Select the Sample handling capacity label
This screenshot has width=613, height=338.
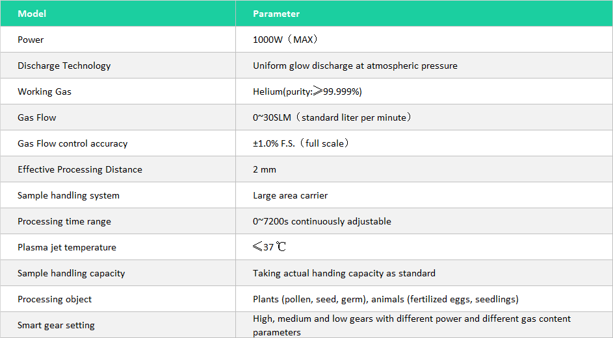(x=71, y=273)
